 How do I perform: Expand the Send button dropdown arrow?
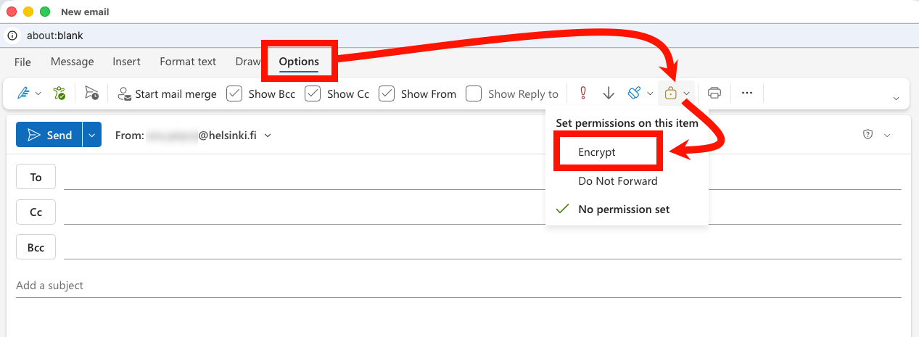(x=92, y=135)
